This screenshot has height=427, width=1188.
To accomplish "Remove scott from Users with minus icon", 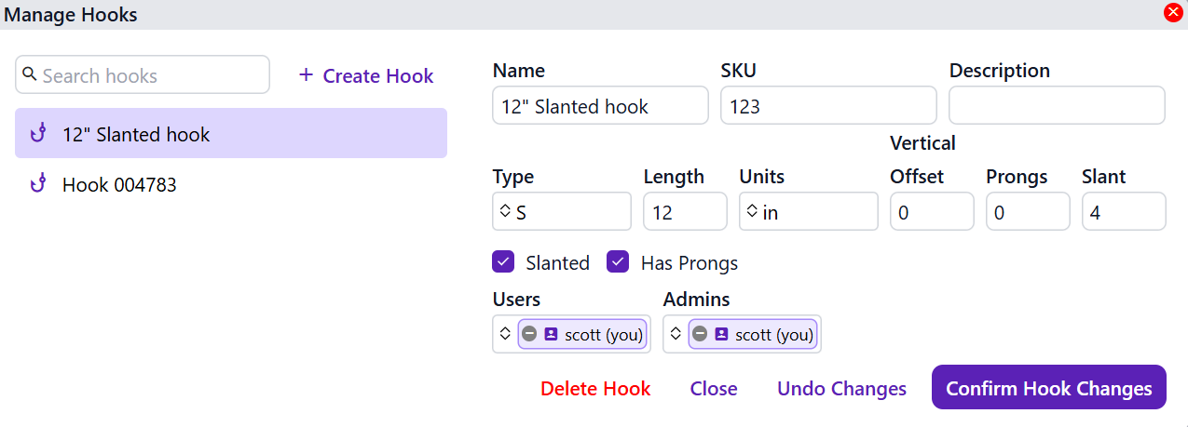I will click(529, 334).
